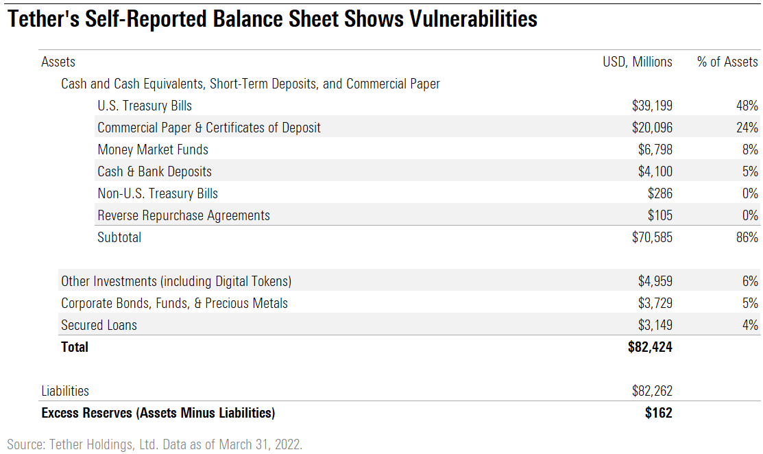Click the chart title about Tether's balance sheet
Image resolution: width=763 pixels, height=454 pixels.
pos(271,19)
